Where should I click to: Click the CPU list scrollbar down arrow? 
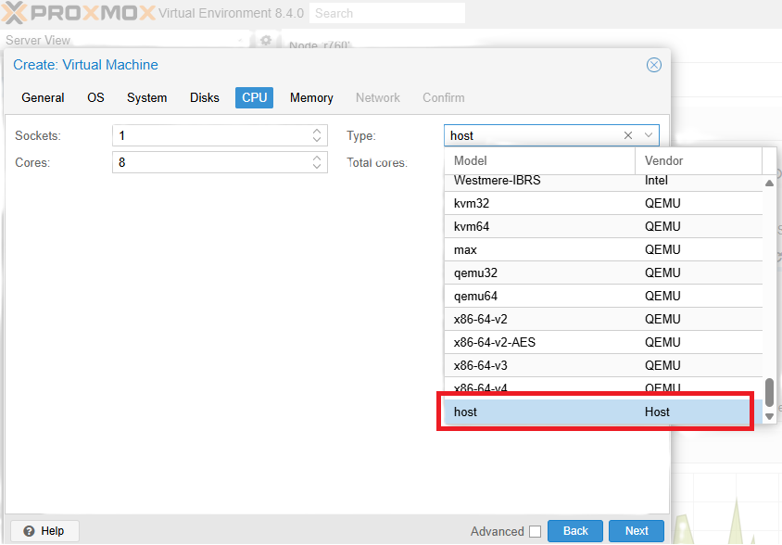coord(770,416)
